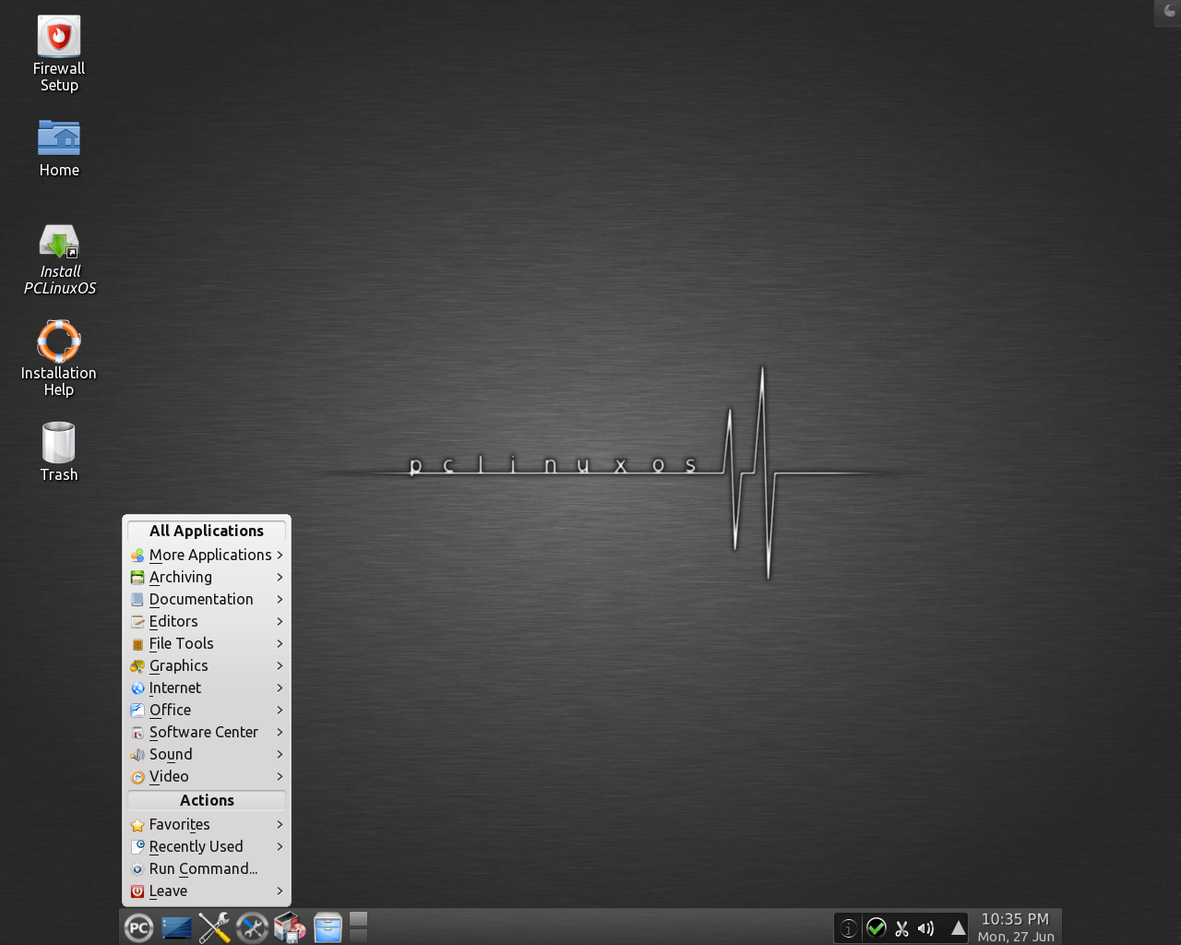Open the Sound menu entry
This screenshot has width=1181, height=945.
[207, 754]
